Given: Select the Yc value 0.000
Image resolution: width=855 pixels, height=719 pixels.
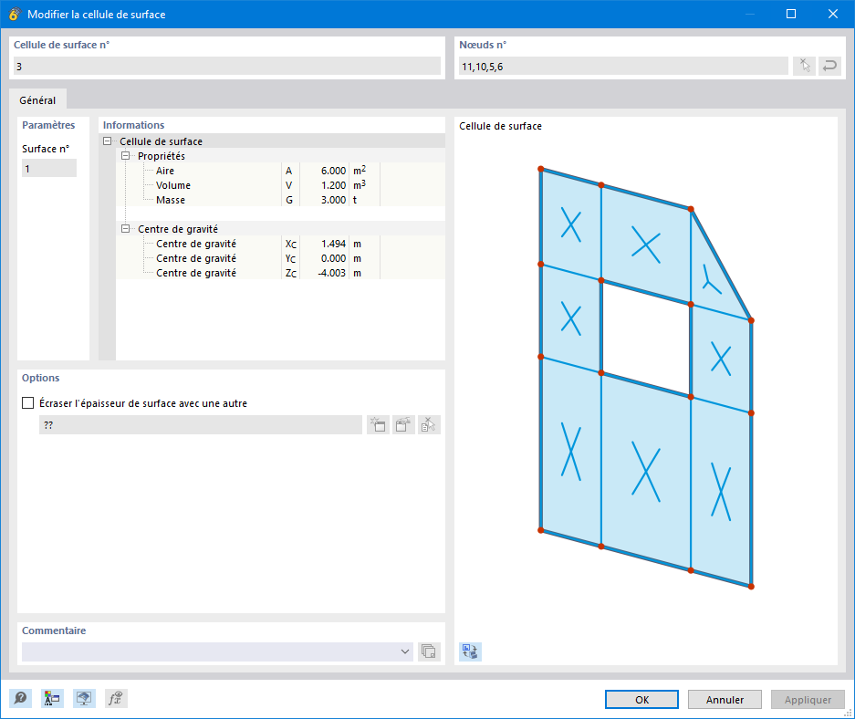Looking at the screenshot, I should (333, 258).
